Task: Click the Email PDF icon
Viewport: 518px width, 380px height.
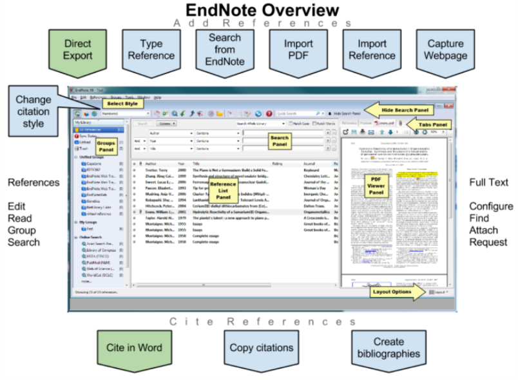Action: (371, 132)
